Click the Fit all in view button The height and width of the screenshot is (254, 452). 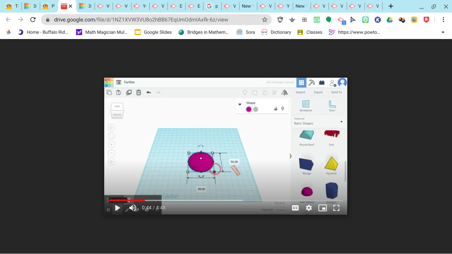[x=111, y=136]
